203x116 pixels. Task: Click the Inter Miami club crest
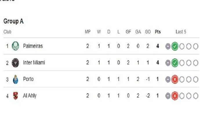click(x=15, y=63)
